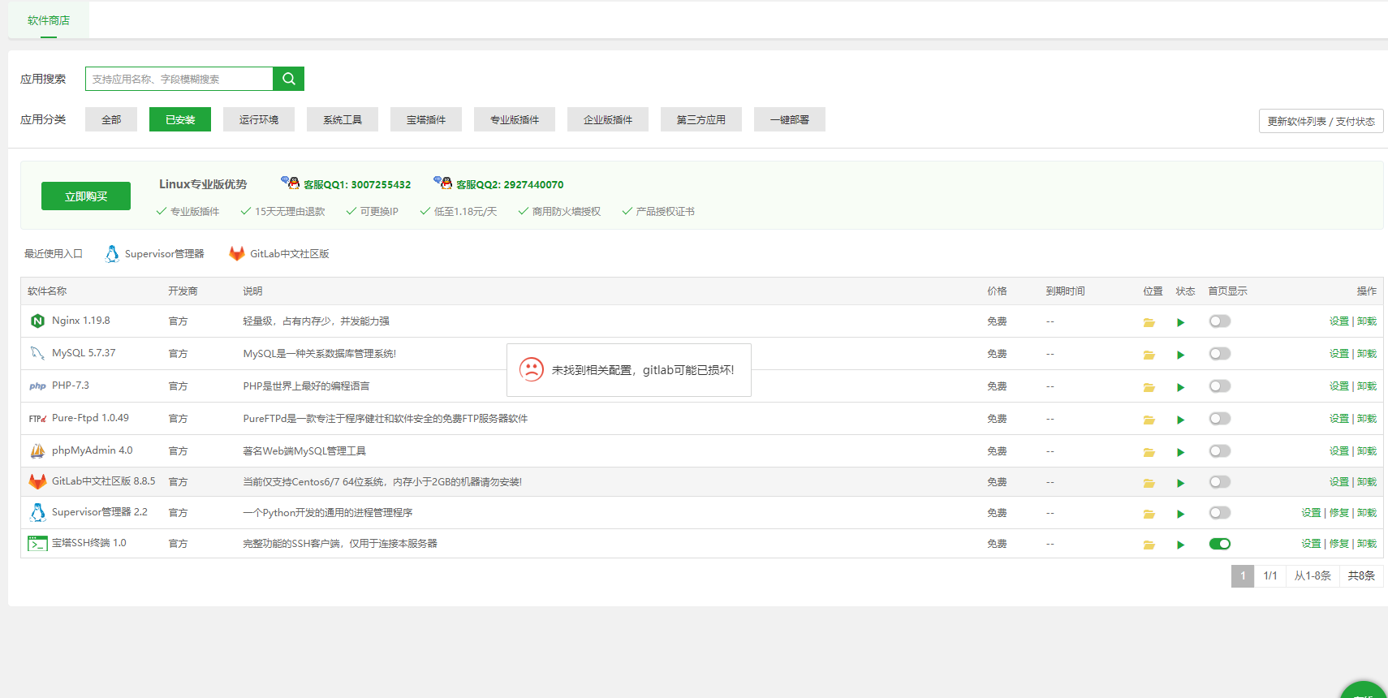This screenshot has height=698, width=1388.
Task: Click the 立即购买 button
Action: 86,196
